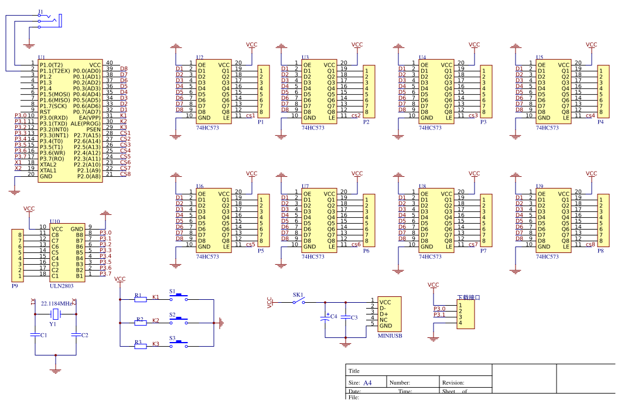The height and width of the screenshot is (407, 621).
Task: Click the XTAL2 pin label on U1
Action: point(48,165)
